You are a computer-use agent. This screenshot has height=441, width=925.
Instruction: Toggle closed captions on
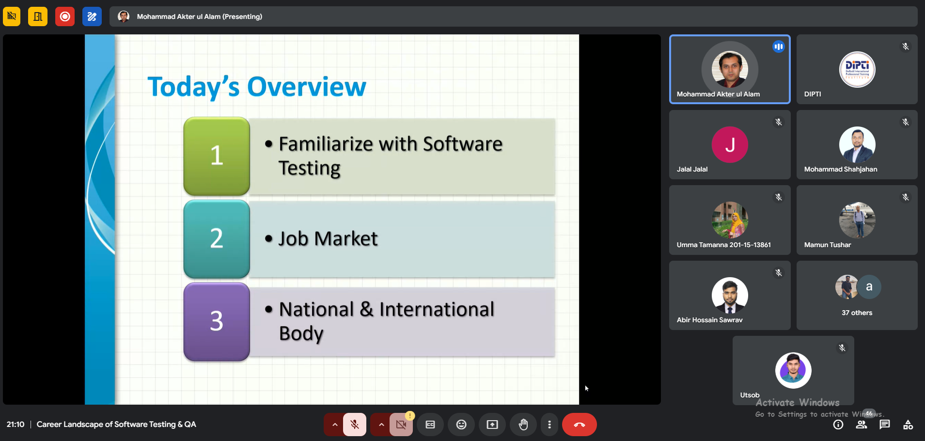tap(430, 425)
